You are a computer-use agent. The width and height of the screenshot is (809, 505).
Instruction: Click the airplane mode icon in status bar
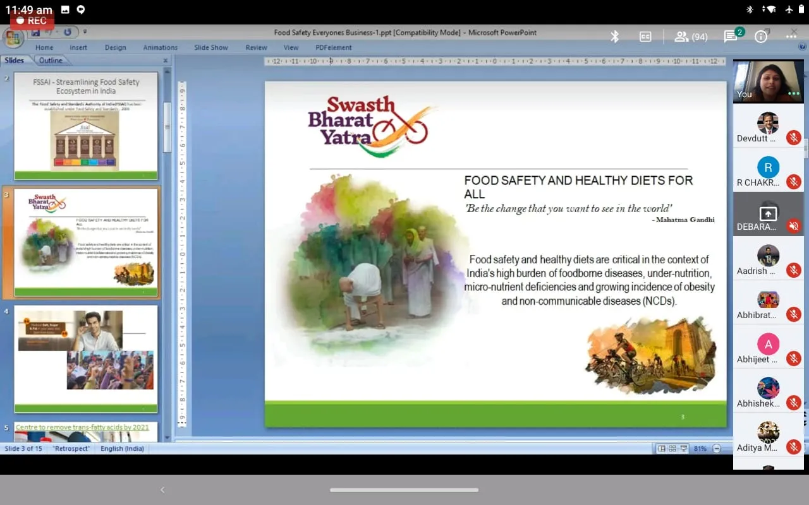pyautogui.click(x=789, y=9)
